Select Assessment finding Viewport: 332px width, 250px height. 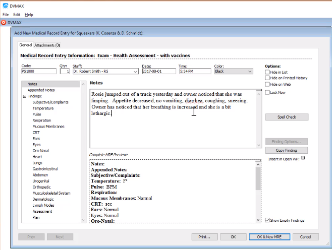point(42,211)
